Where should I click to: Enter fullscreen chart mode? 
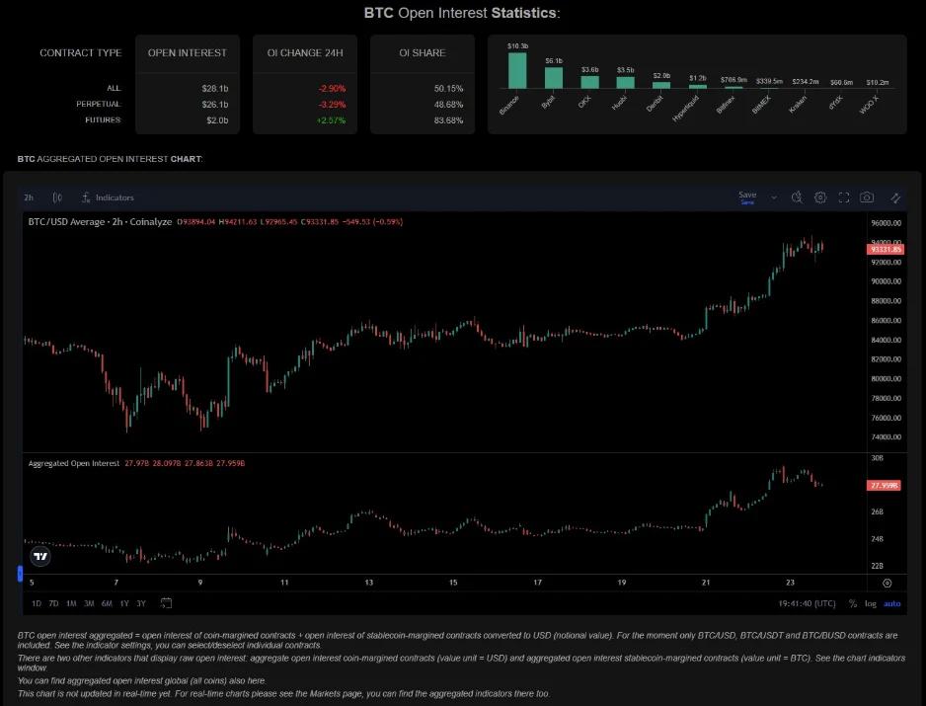(x=844, y=197)
